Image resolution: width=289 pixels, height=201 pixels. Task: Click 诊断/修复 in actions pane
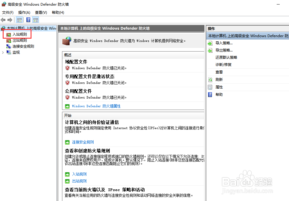[223, 65]
